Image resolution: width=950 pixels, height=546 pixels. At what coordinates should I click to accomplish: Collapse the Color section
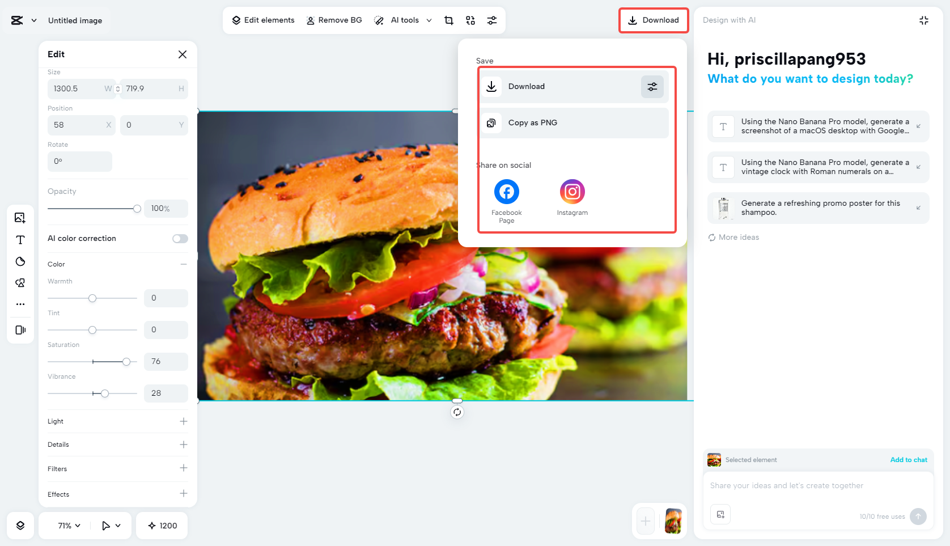184,264
